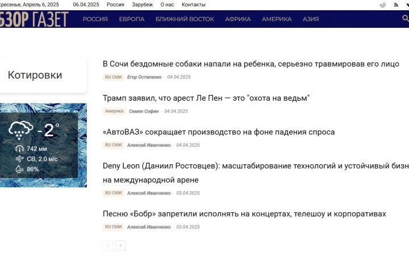Click the humidity drop icon beside 86%
This screenshot has height=273, width=409.
click(x=19, y=169)
